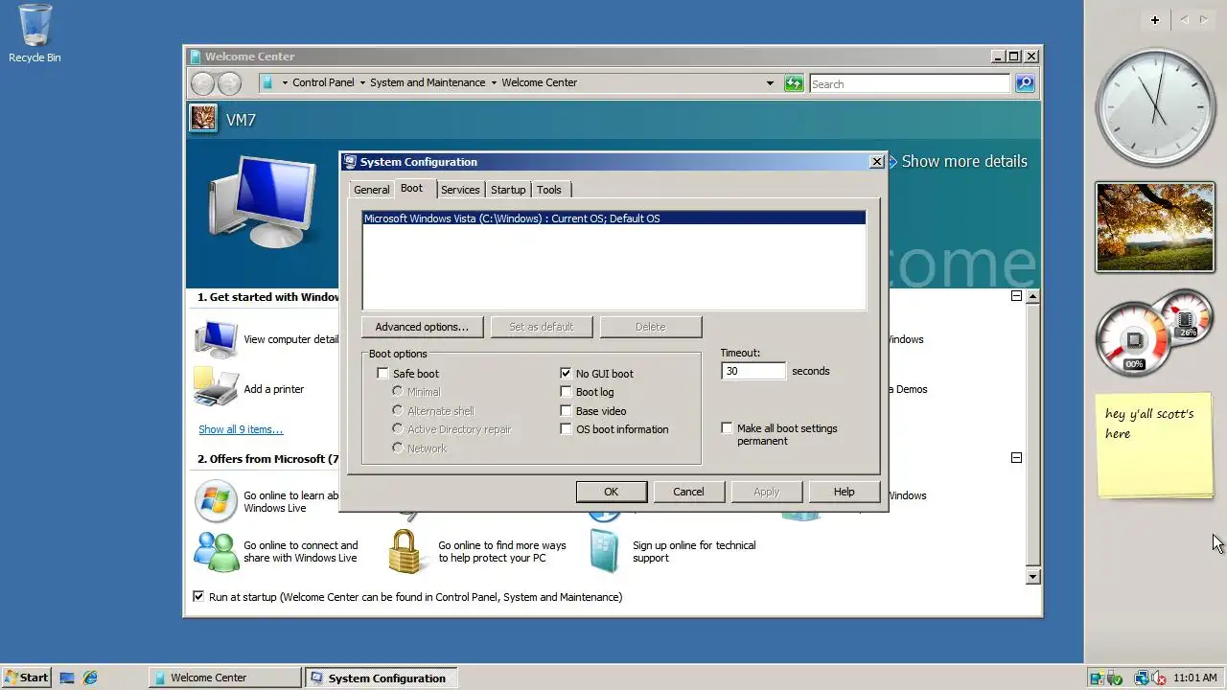Click the View computer details icon
Viewport: 1227px width, 690px height.
pos(216,339)
